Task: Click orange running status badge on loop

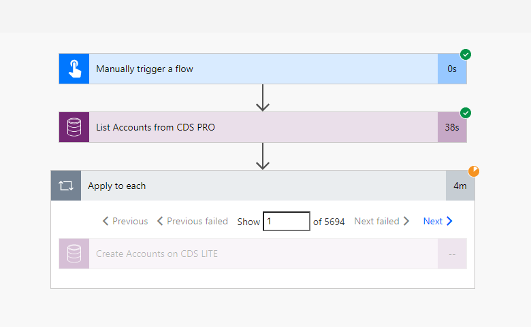Action: coord(474,171)
